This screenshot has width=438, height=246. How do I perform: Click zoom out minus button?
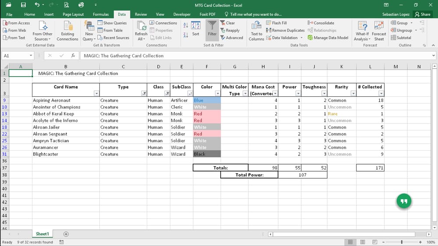(x=384, y=242)
